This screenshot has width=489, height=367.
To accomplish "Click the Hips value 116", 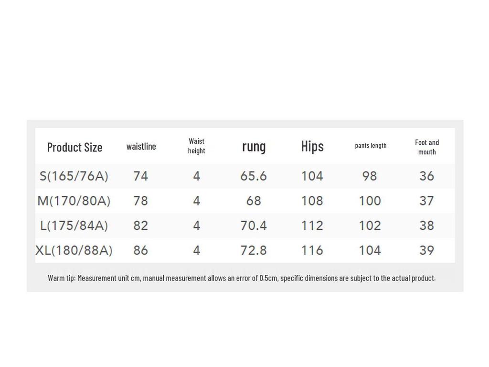I will point(312,250).
